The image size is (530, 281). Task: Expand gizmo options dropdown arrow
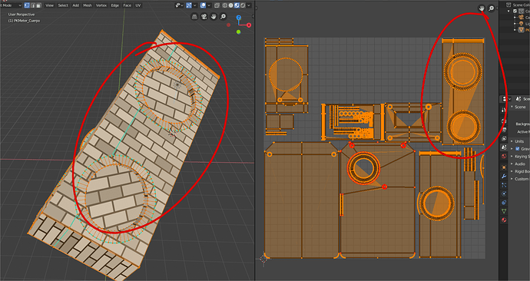click(x=194, y=5)
